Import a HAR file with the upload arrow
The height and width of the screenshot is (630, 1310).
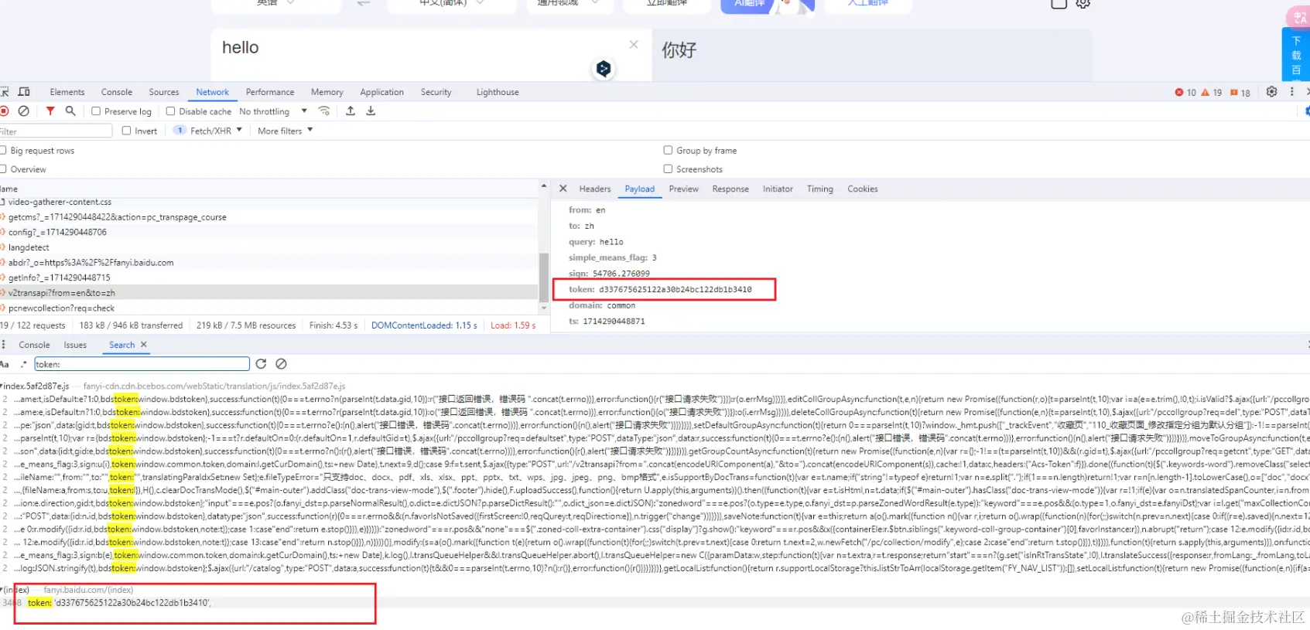pos(351,111)
